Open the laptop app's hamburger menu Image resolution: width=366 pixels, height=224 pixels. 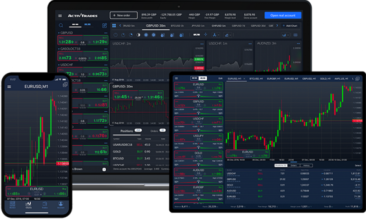click(x=60, y=16)
